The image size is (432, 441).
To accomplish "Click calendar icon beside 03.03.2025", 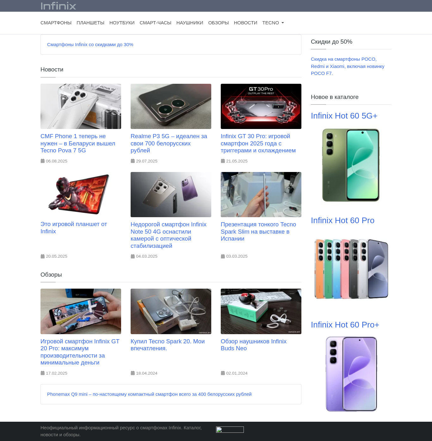I will tap(223, 256).
